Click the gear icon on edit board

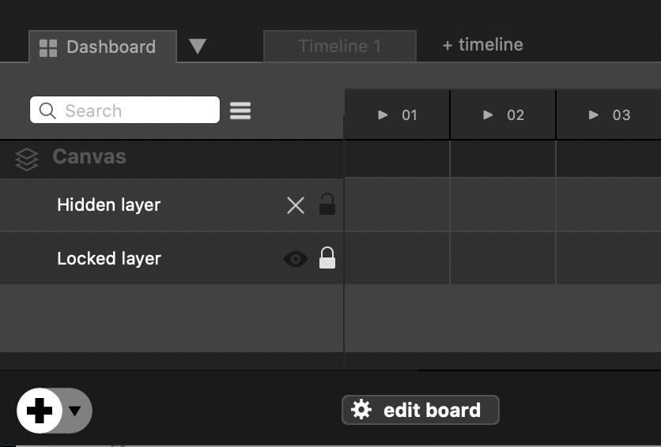point(361,410)
